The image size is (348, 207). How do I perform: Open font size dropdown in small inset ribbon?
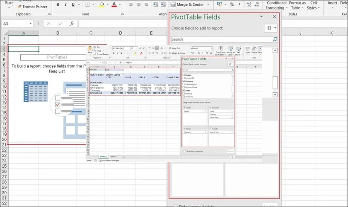(x=137, y=48)
